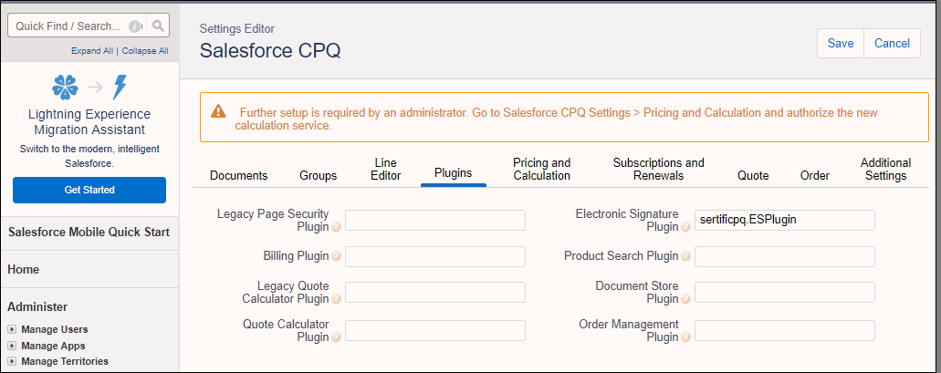Expand the Manage Users tree node

point(12,329)
